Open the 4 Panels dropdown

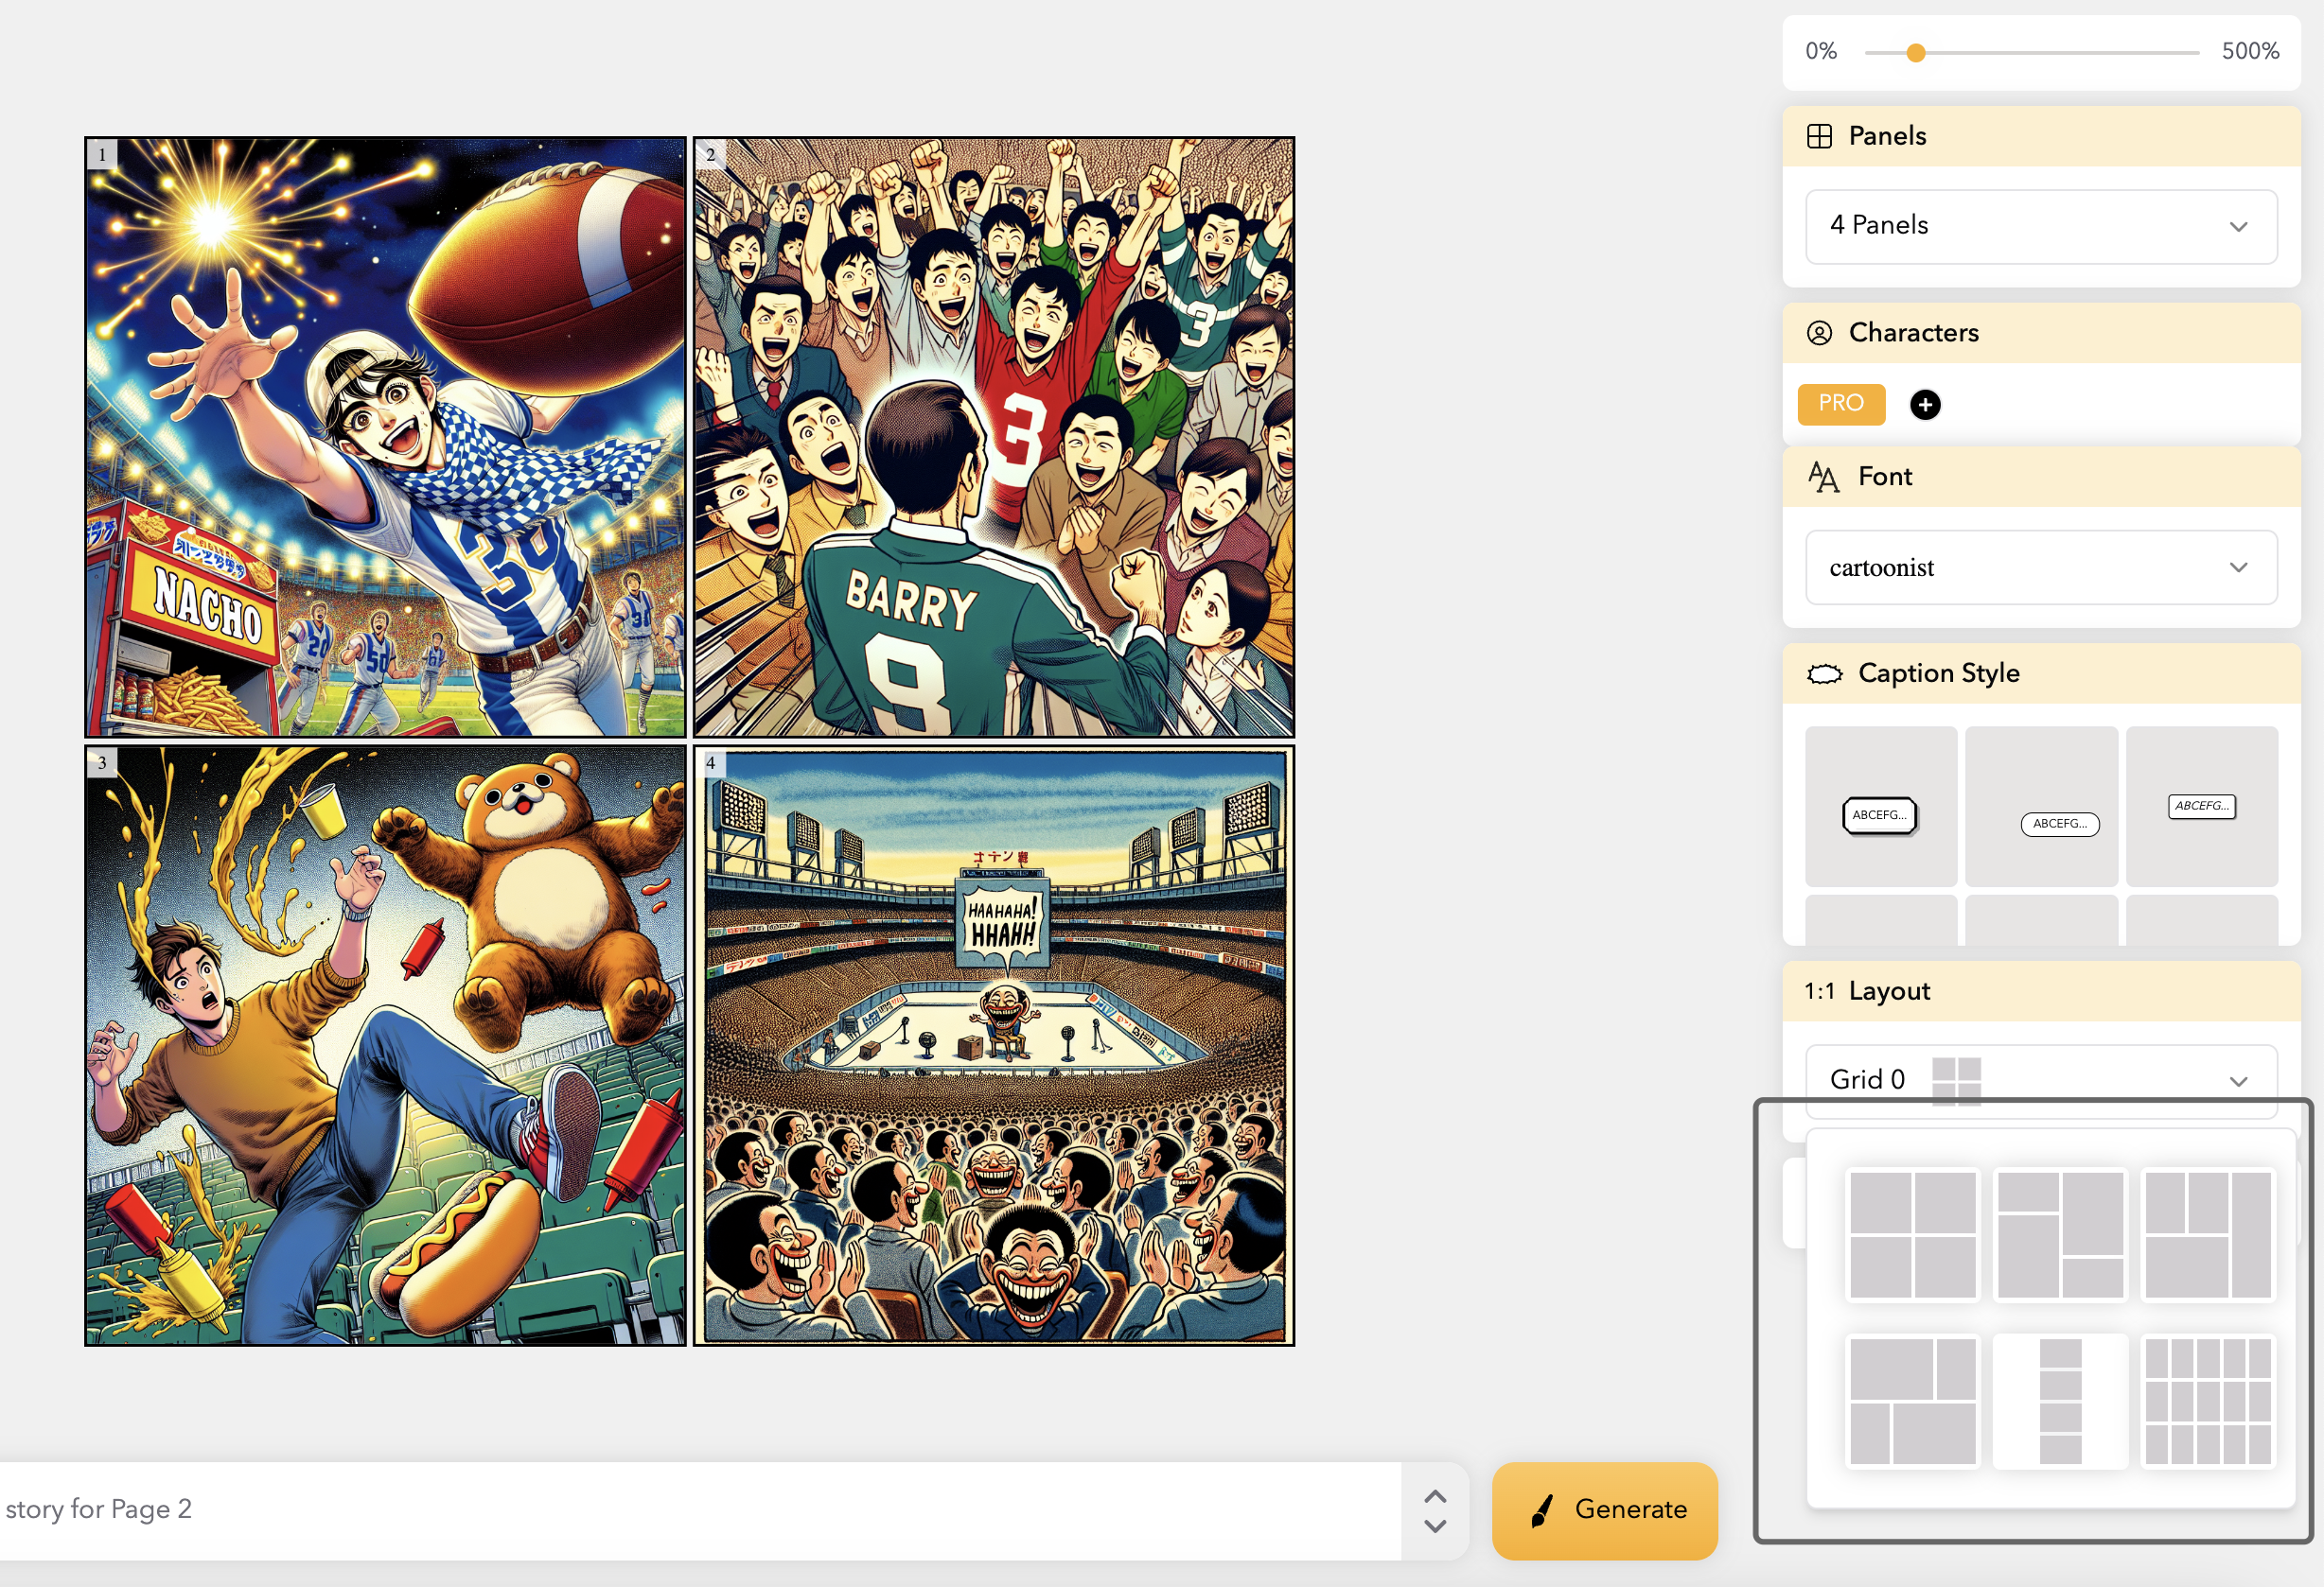(2040, 226)
